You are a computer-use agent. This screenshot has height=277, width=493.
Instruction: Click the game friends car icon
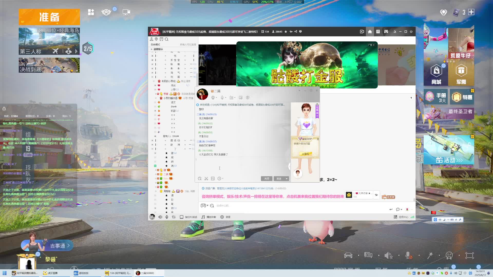point(348,255)
